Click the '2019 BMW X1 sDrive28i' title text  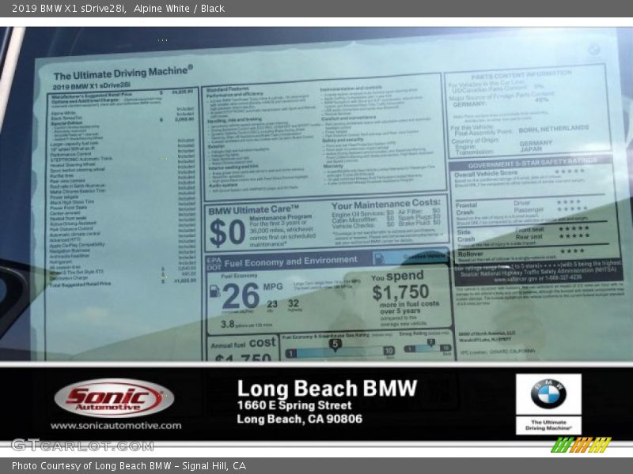[x=69, y=9]
